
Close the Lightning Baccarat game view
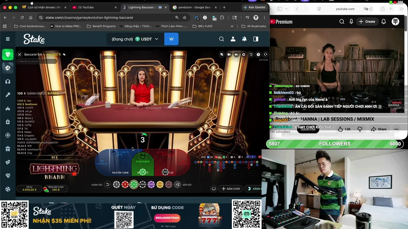tap(19, 54)
